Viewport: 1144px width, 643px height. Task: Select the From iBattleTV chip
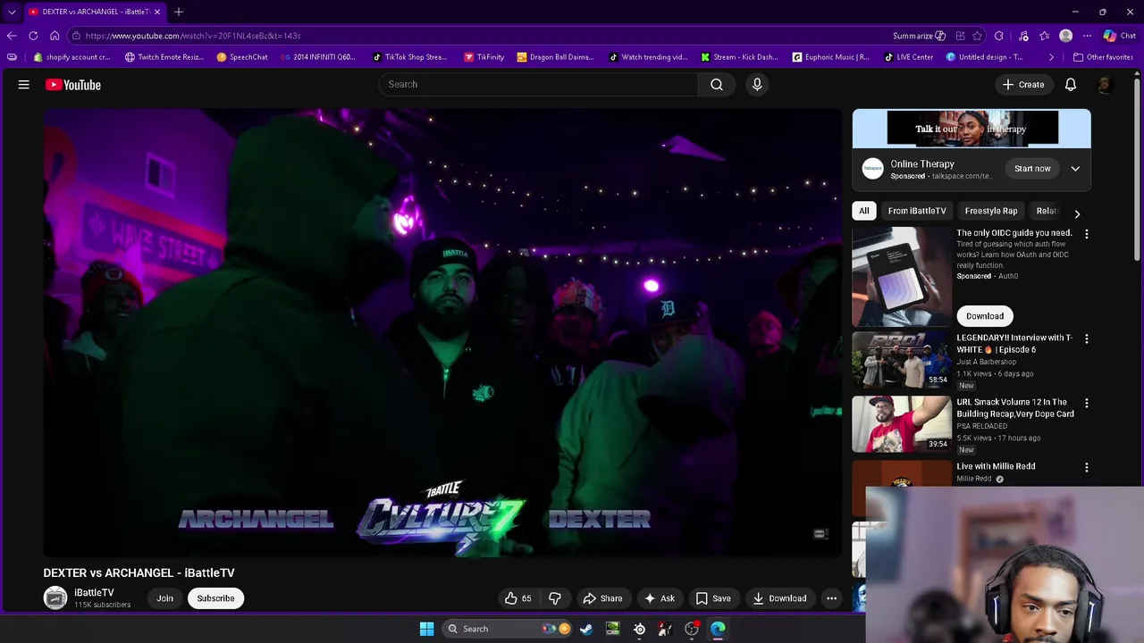pyautogui.click(x=917, y=211)
